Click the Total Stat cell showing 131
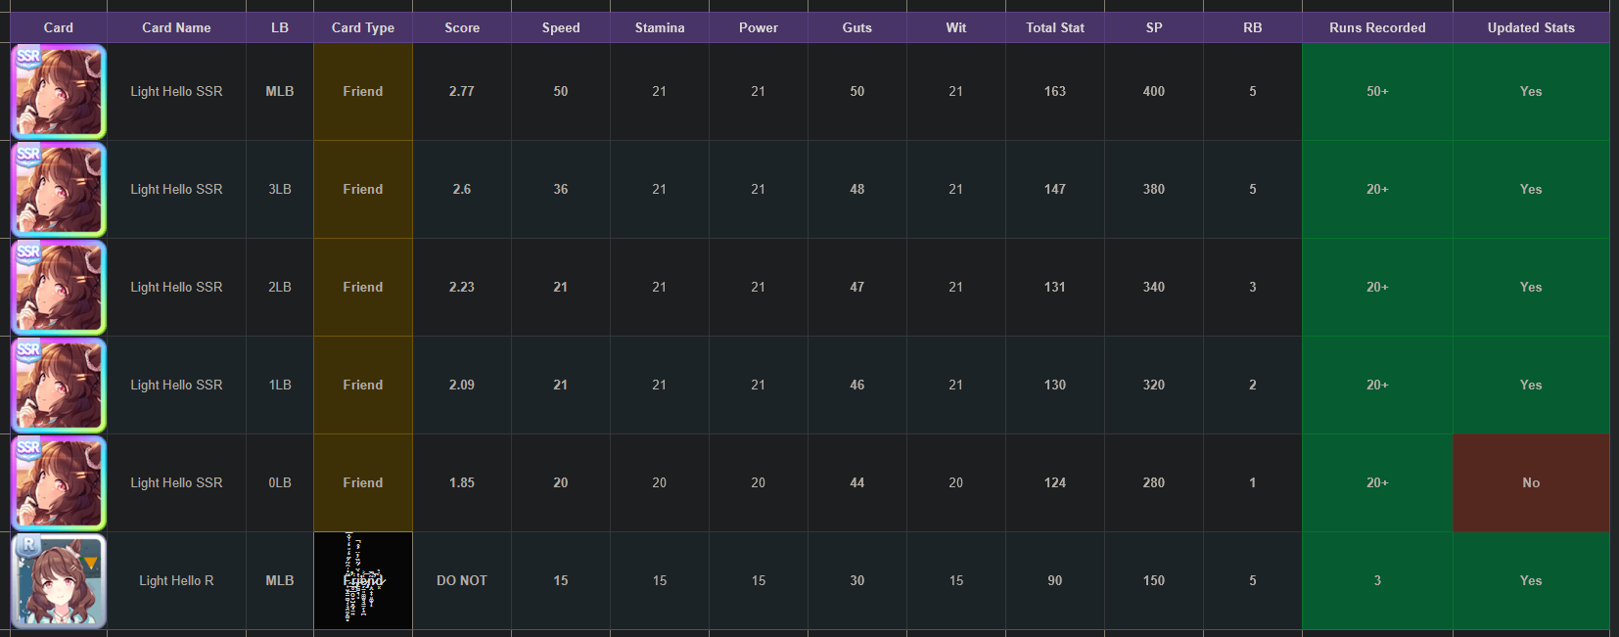This screenshot has width=1619, height=637. 1055,287
